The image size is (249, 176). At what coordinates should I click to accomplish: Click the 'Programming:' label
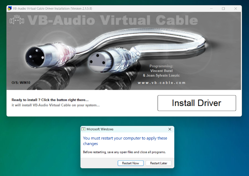pyautogui.click(x=161, y=66)
